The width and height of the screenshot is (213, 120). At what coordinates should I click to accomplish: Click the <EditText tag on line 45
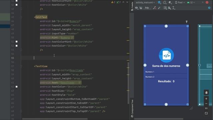41,17
